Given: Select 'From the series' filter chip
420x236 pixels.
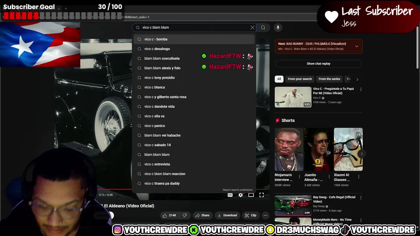Looking at the screenshot, I should click(x=329, y=79).
